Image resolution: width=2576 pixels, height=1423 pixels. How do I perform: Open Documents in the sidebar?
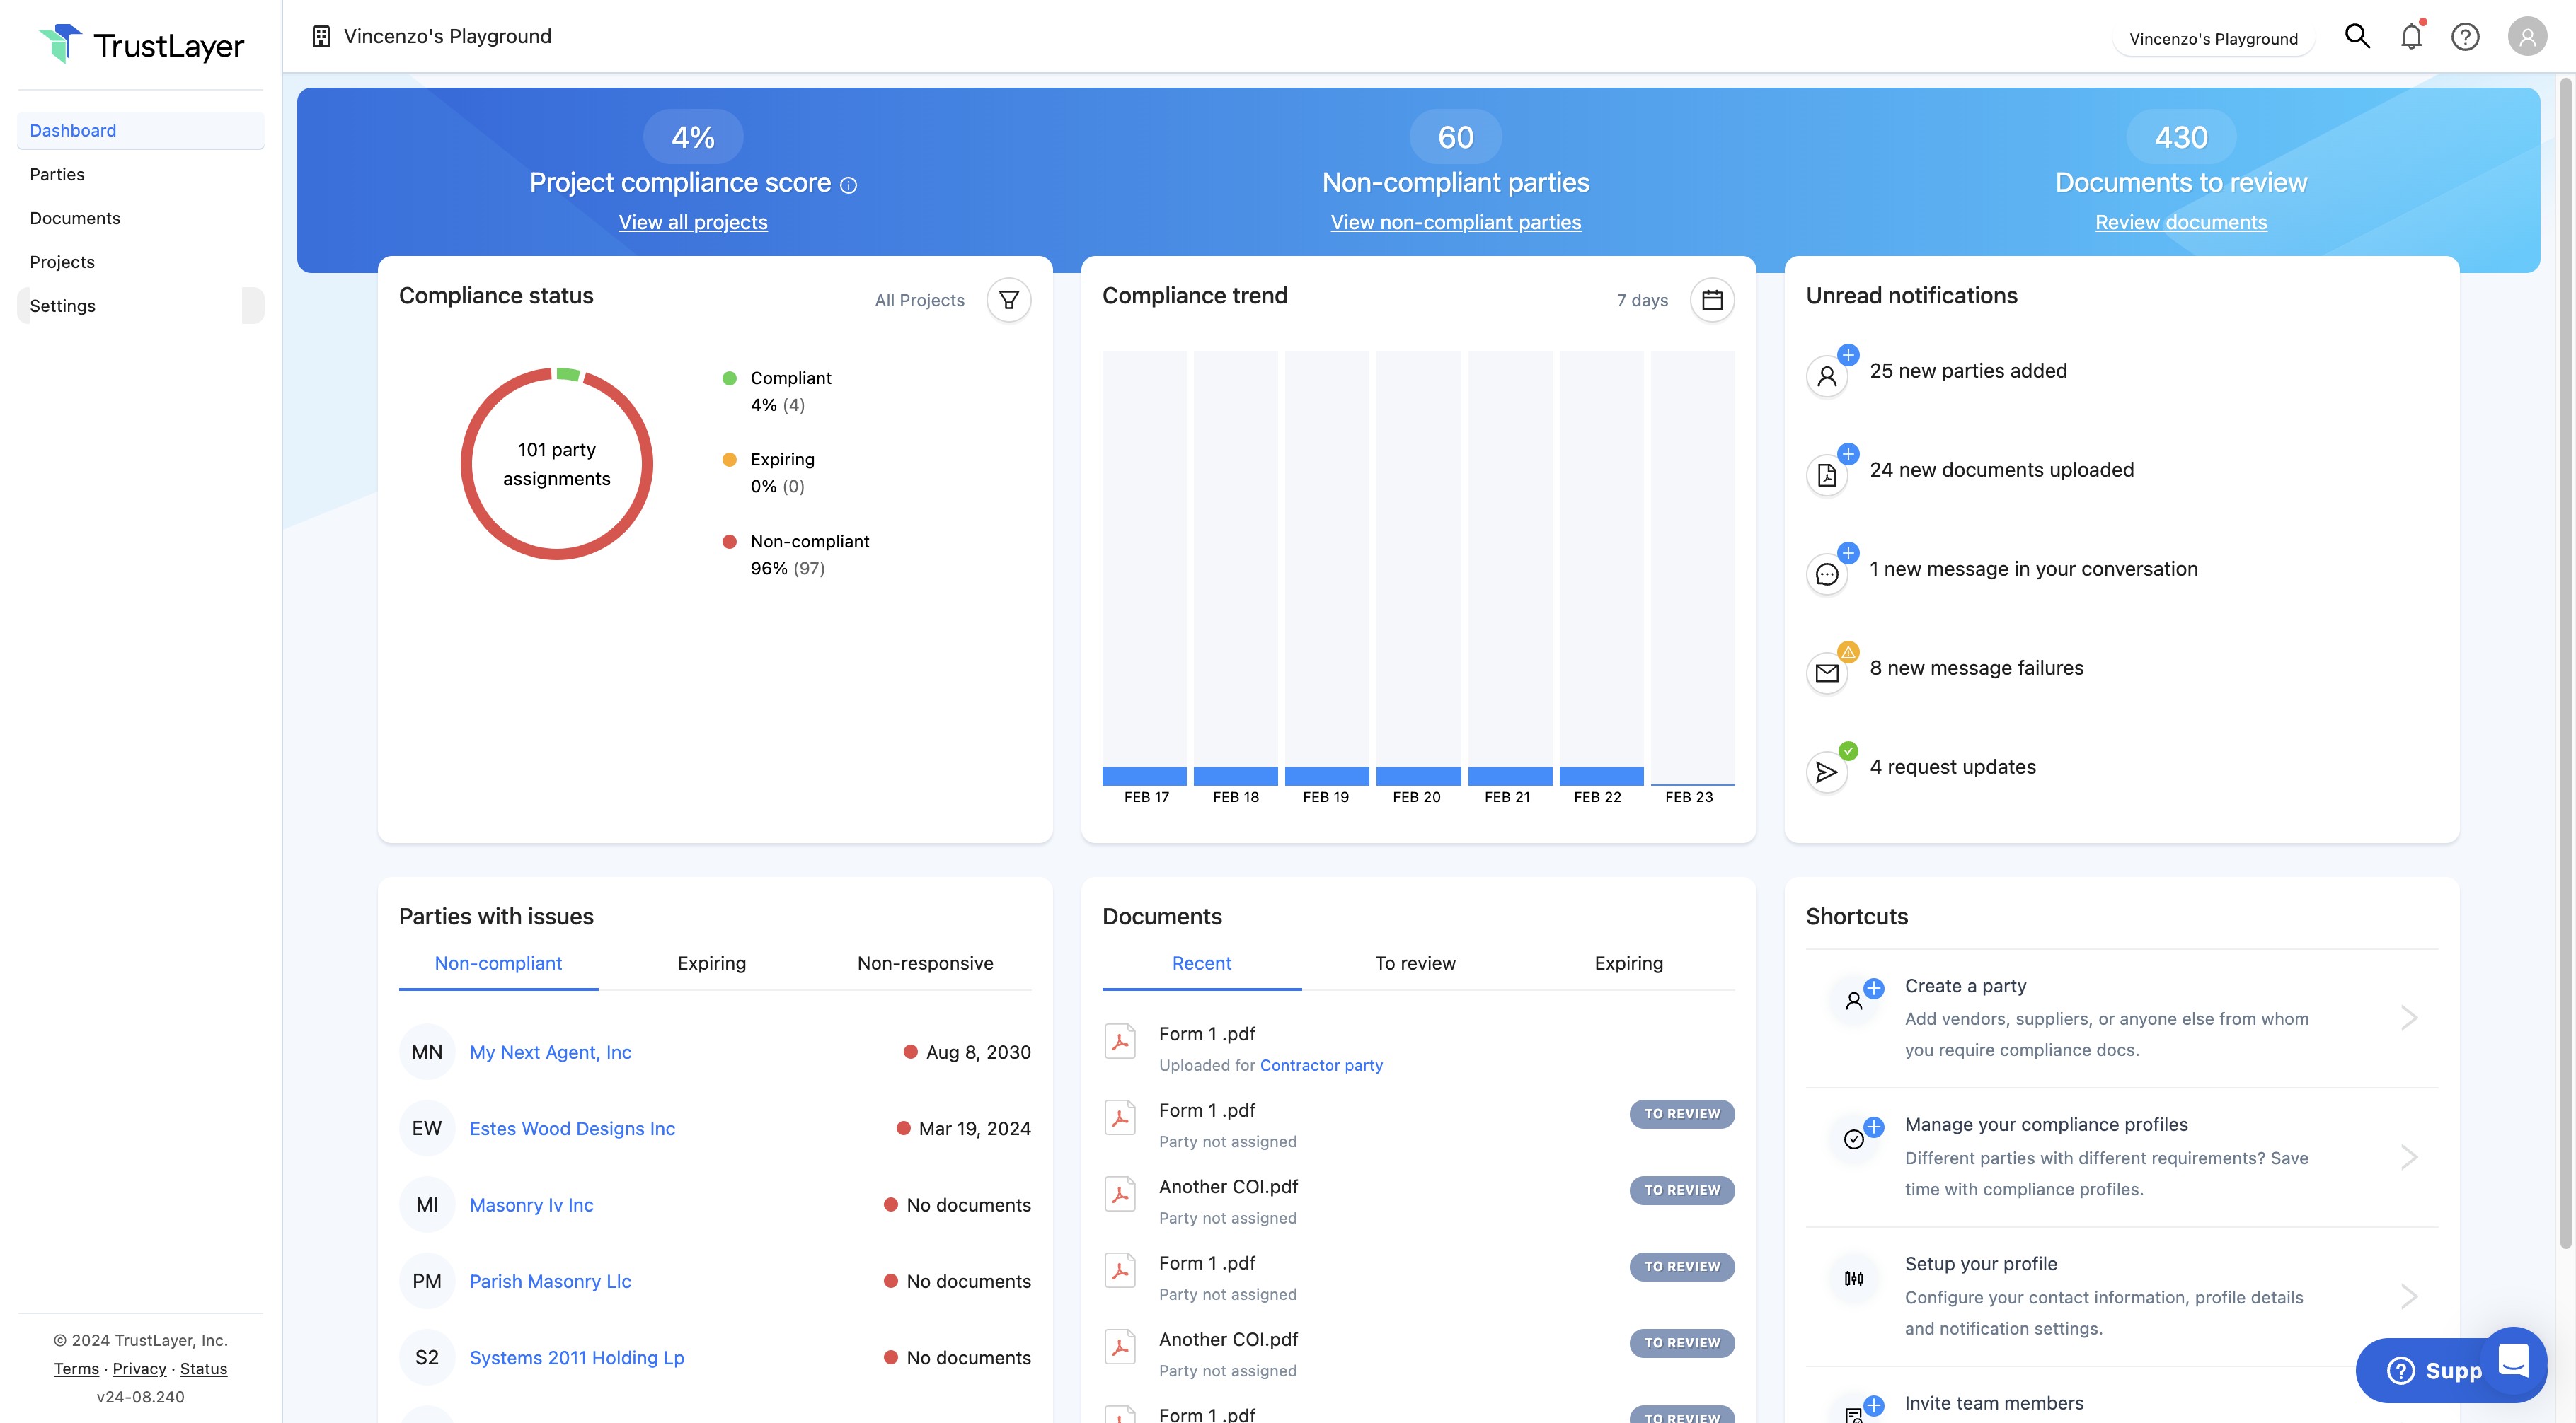(x=141, y=218)
